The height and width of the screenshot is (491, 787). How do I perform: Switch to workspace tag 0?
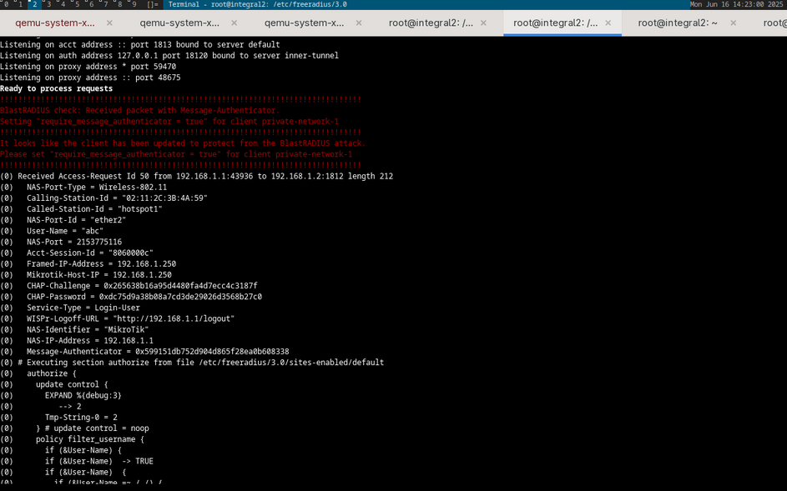(x=7, y=4)
